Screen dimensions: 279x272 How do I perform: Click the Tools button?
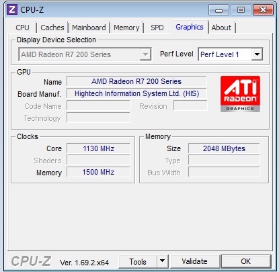click(x=138, y=261)
